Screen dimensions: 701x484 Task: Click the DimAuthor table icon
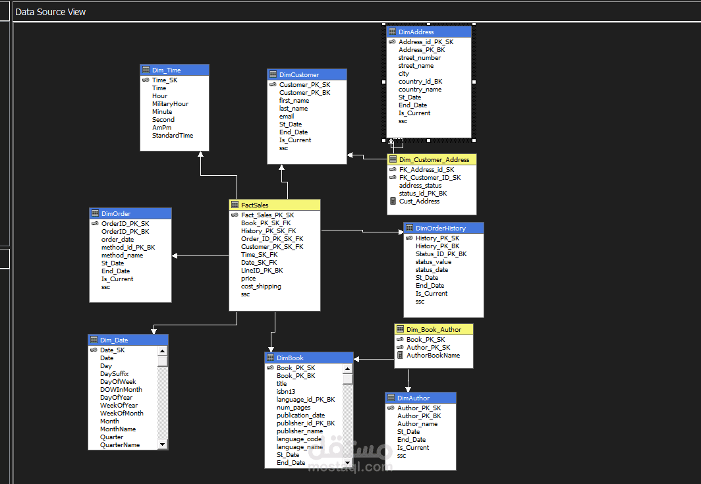coord(391,398)
